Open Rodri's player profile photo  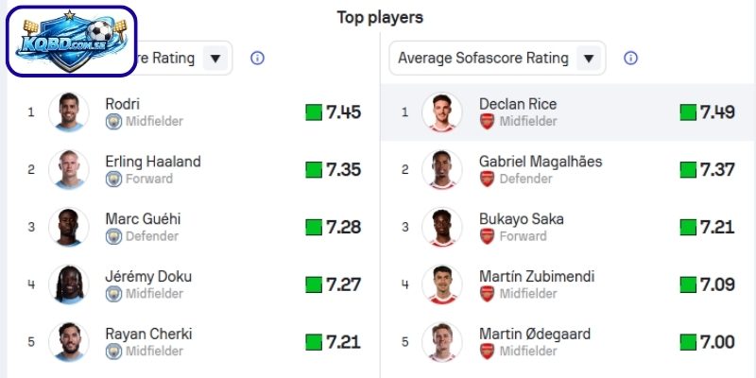coord(68,112)
